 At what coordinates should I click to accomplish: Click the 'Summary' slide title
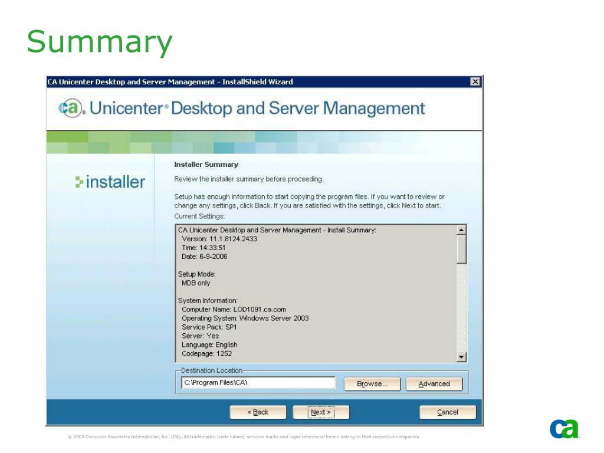[x=99, y=42]
